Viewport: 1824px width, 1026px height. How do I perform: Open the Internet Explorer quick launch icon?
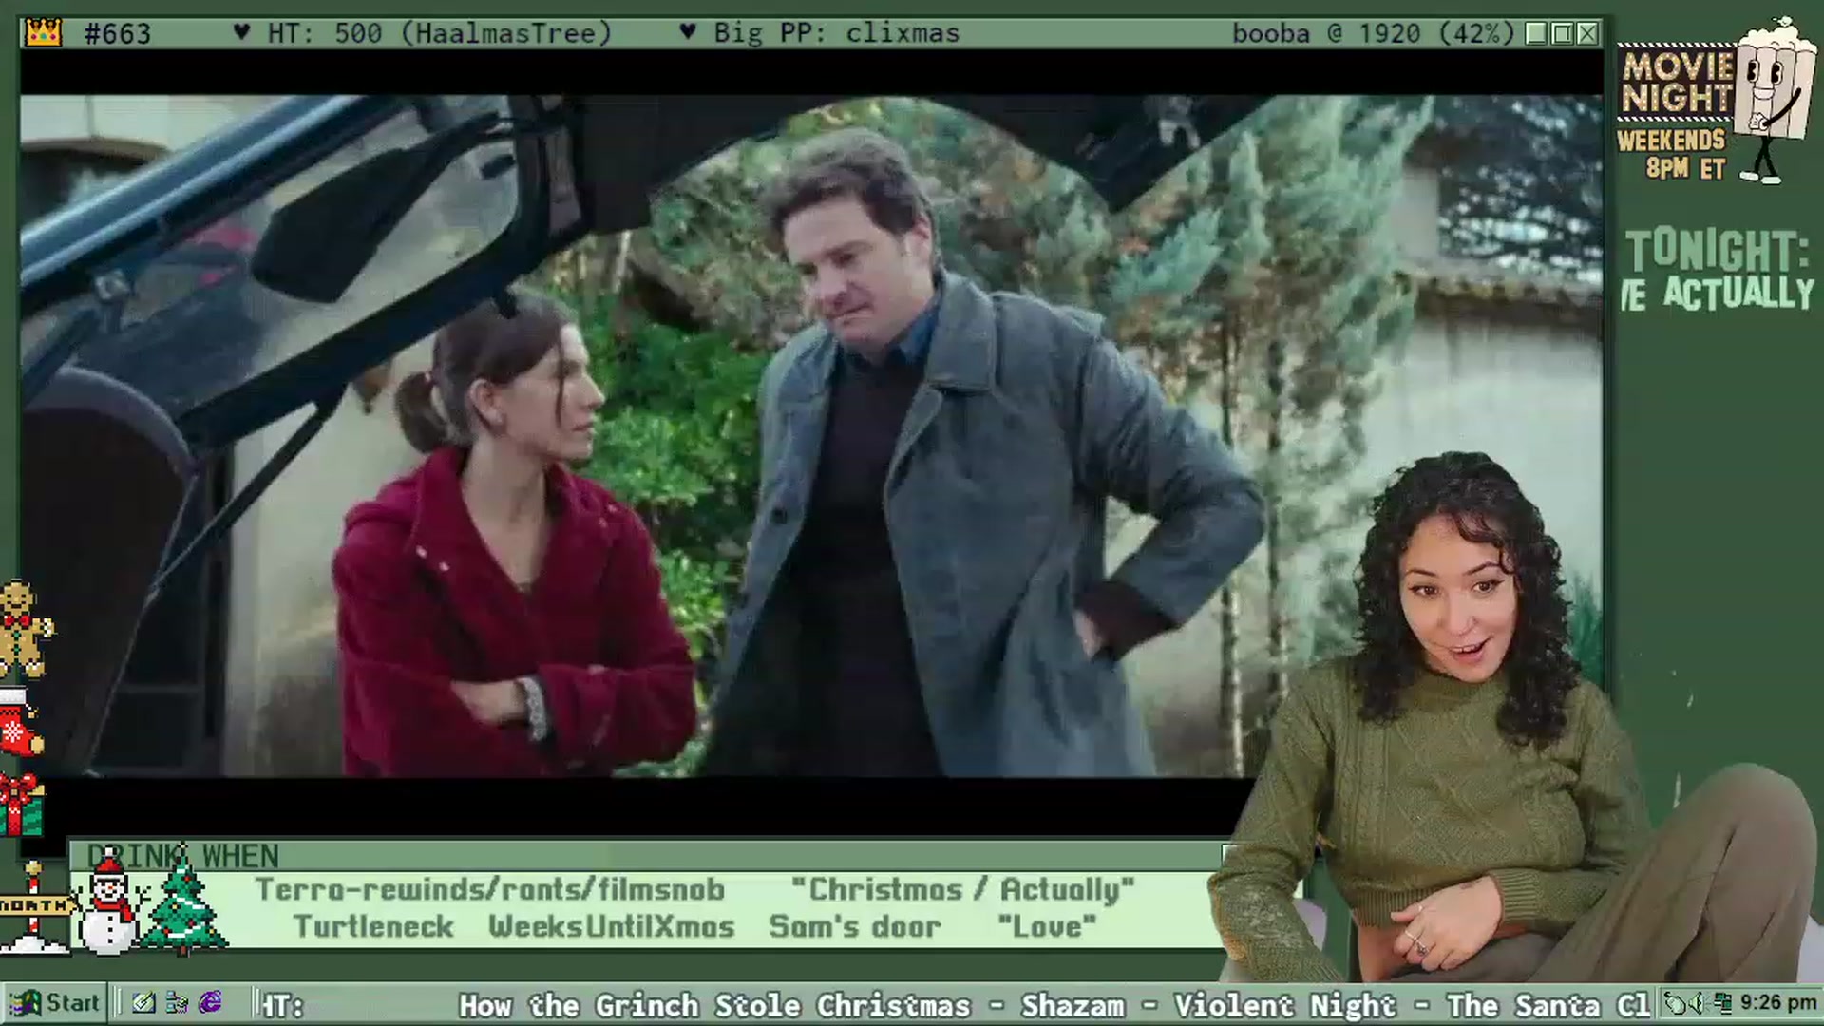point(210,1003)
